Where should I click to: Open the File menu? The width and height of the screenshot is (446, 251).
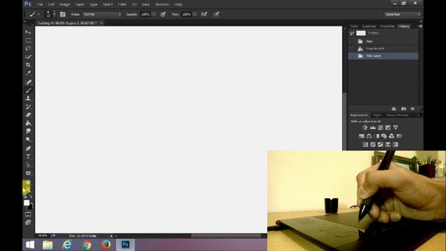(x=40, y=4)
